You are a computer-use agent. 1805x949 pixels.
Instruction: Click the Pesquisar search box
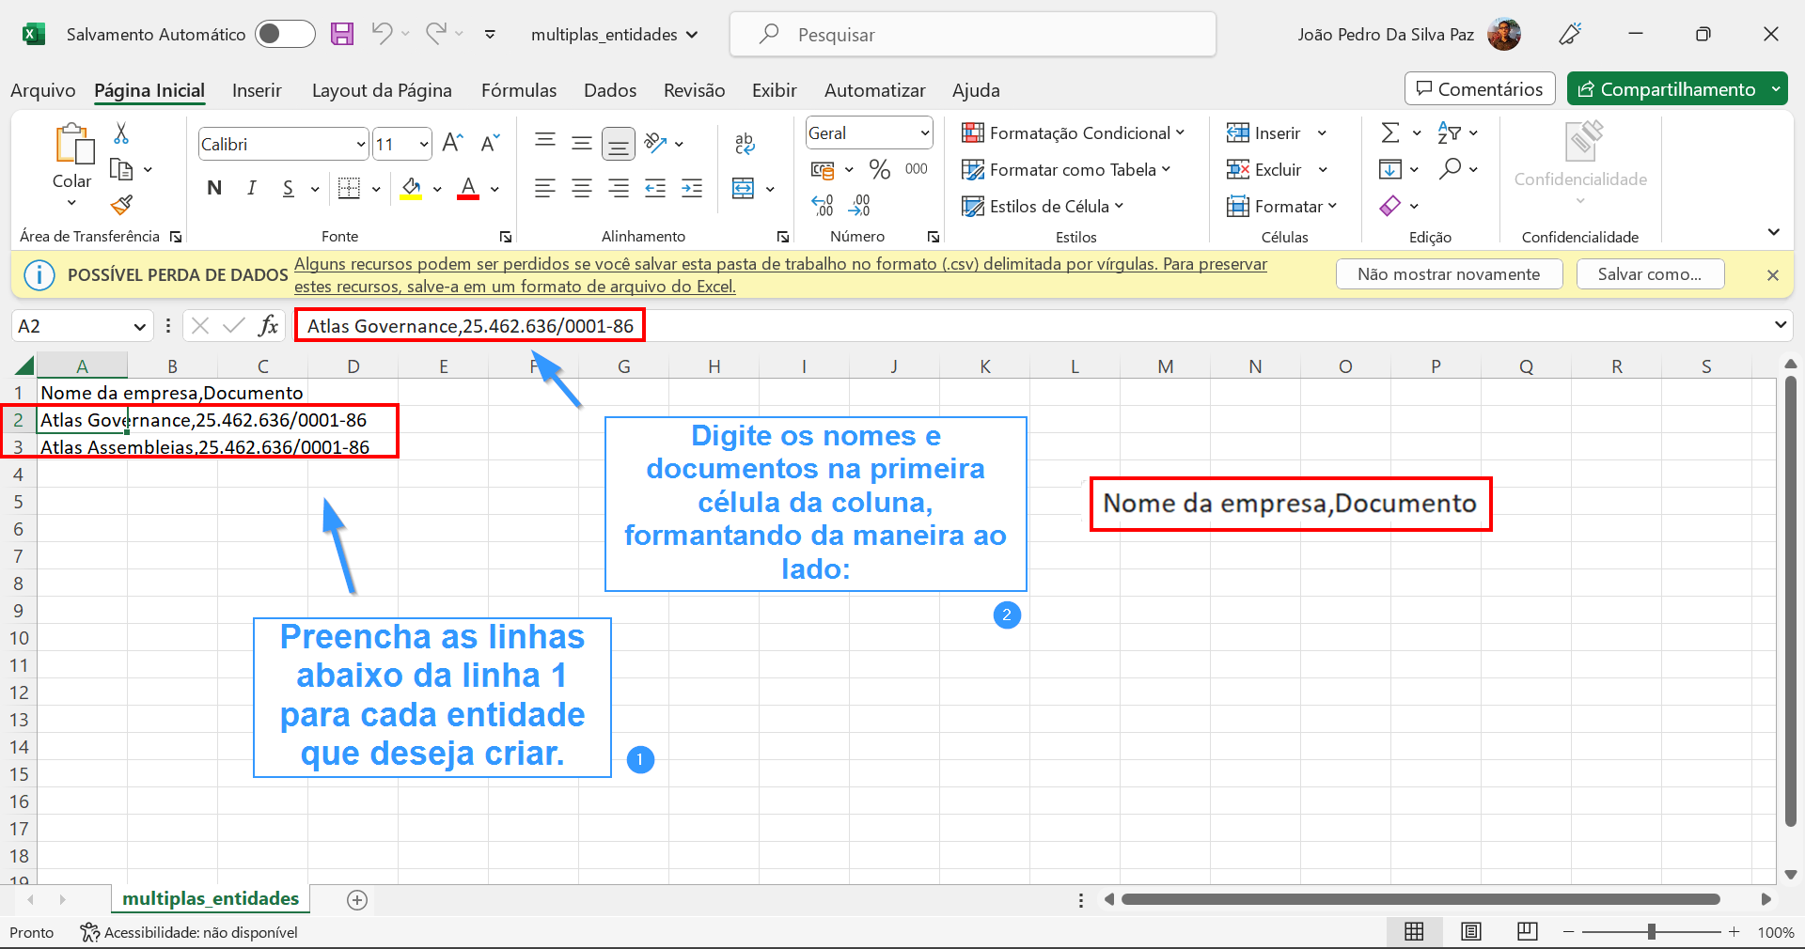(973, 35)
